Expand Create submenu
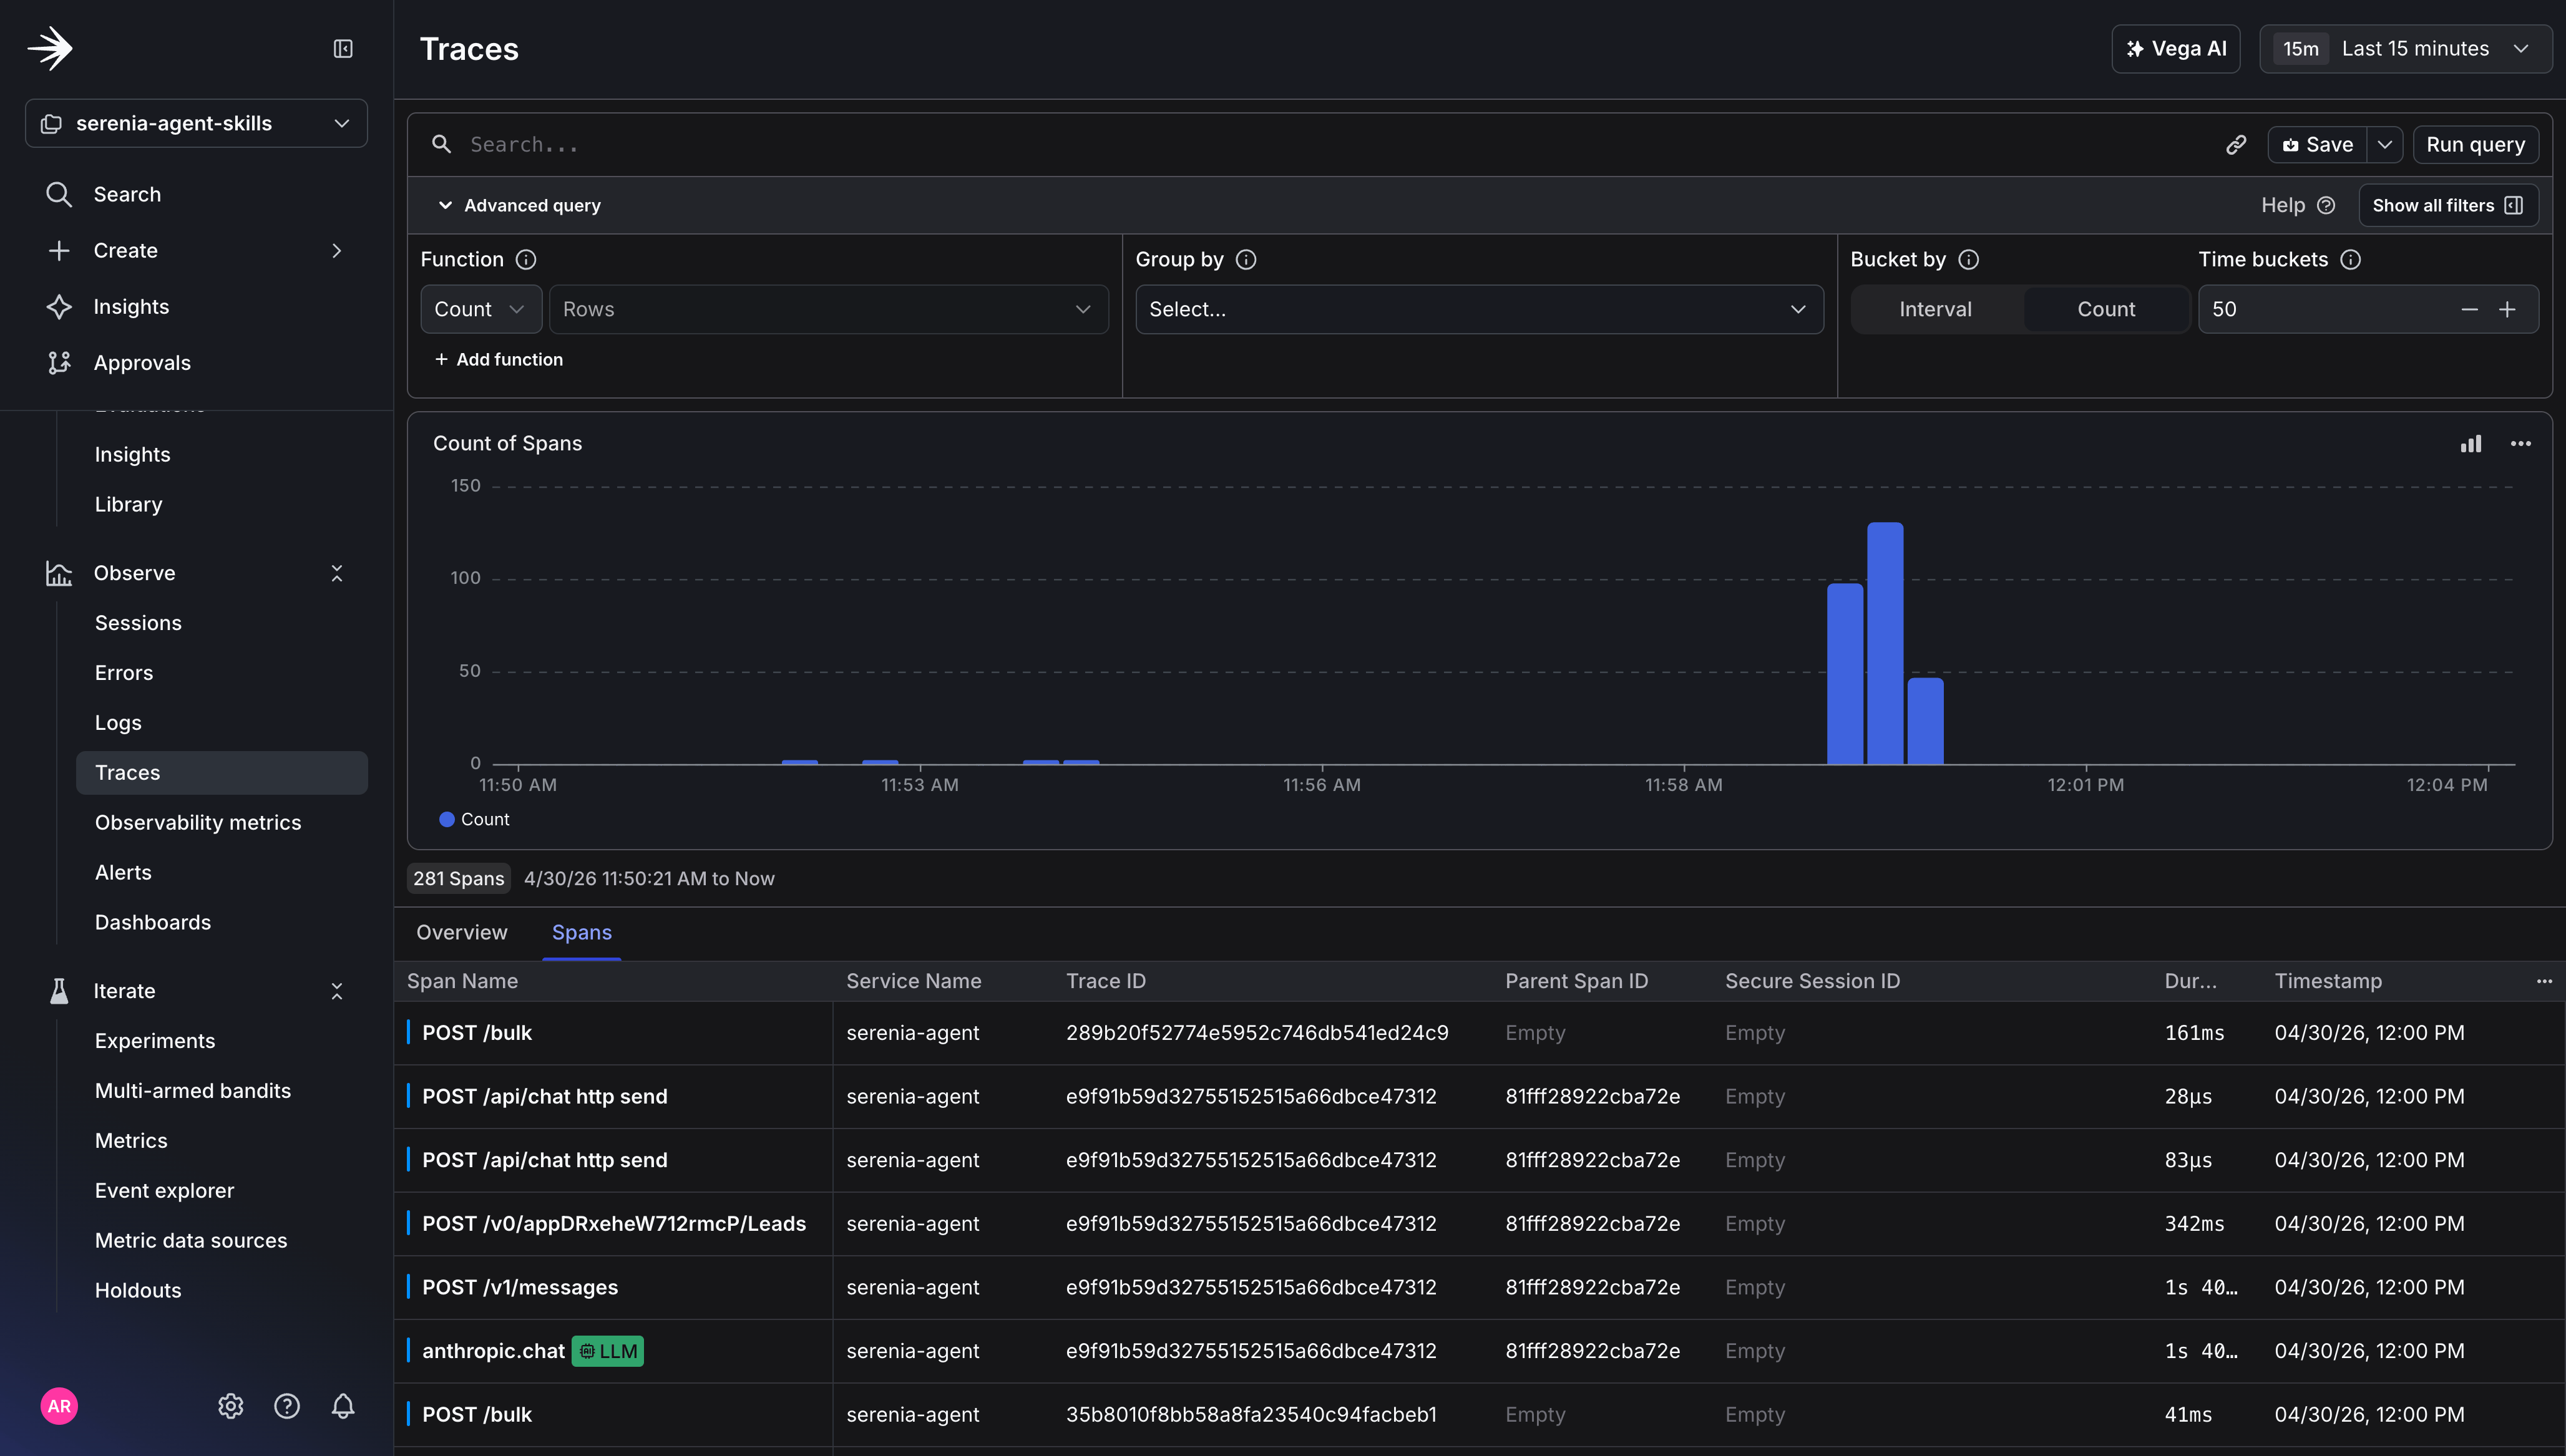Screen dimensions: 2566x1456 coord(337,251)
